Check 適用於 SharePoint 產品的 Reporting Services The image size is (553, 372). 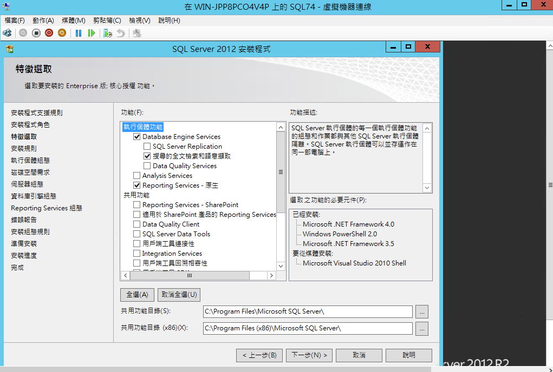point(137,214)
